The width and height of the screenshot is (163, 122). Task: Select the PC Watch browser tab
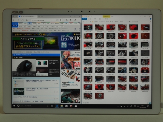click(28, 17)
